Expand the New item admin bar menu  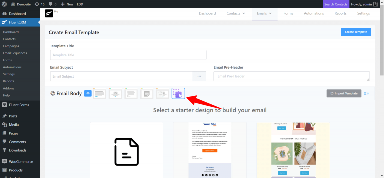pyautogui.click(x=67, y=4)
